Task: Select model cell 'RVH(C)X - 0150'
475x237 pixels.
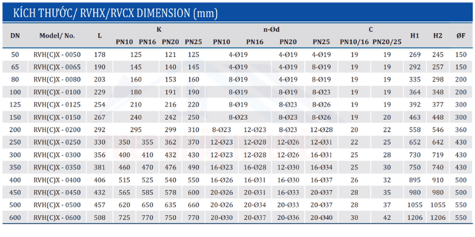Action: pyautogui.click(x=57, y=117)
